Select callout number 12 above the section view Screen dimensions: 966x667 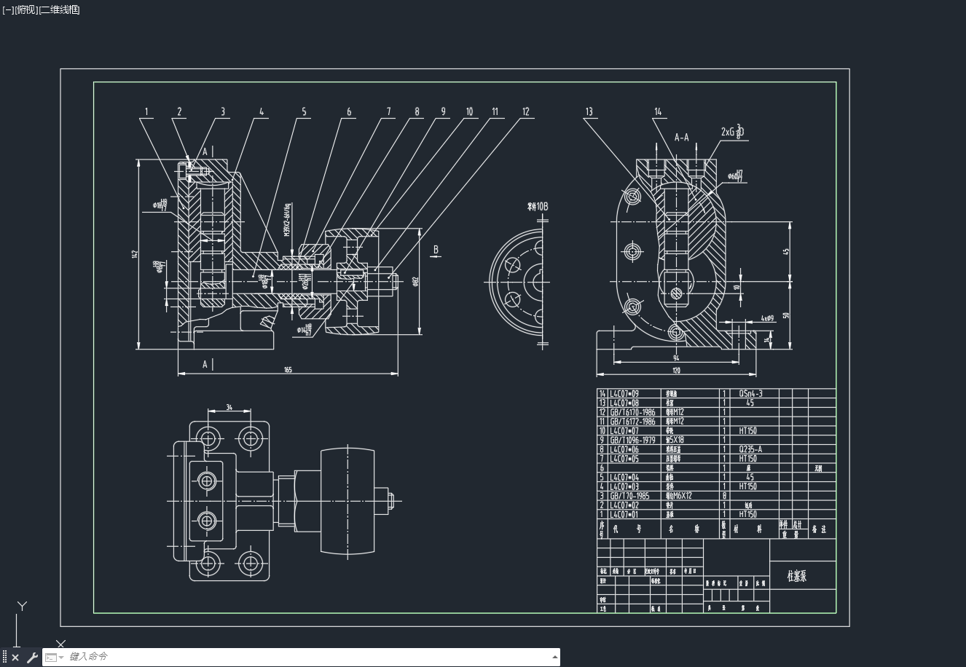click(x=526, y=111)
